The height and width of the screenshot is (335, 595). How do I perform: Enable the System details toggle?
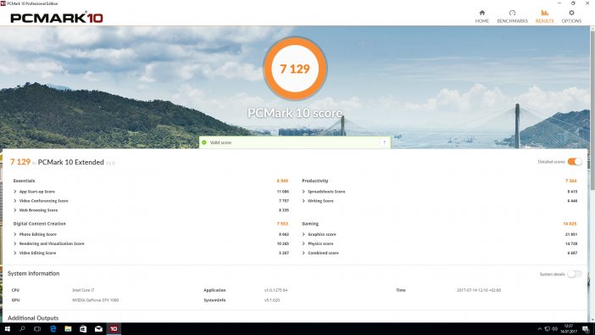coord(575,274)
